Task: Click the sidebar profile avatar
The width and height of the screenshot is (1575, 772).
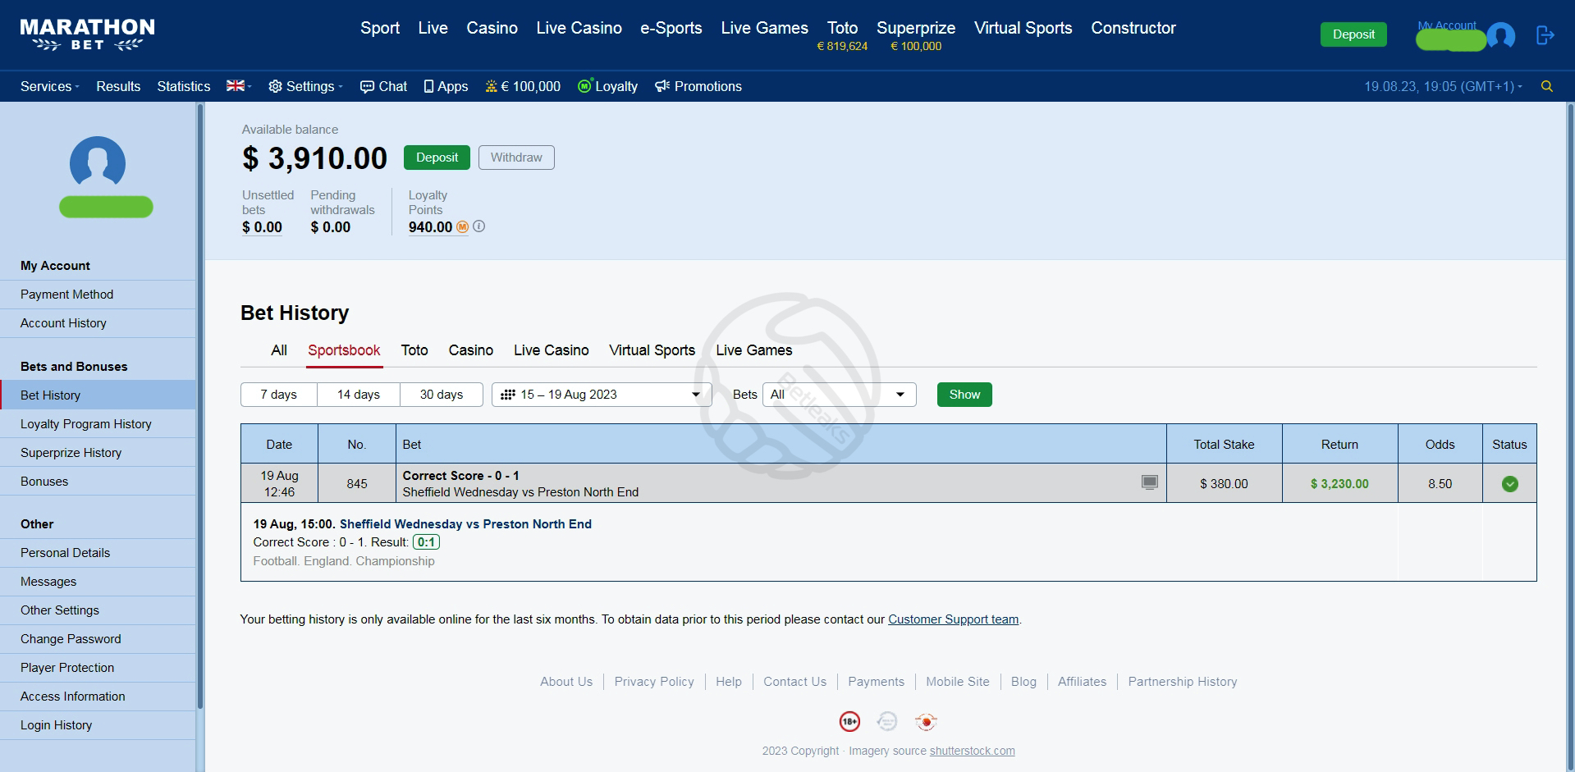Action: coord(98,162)
